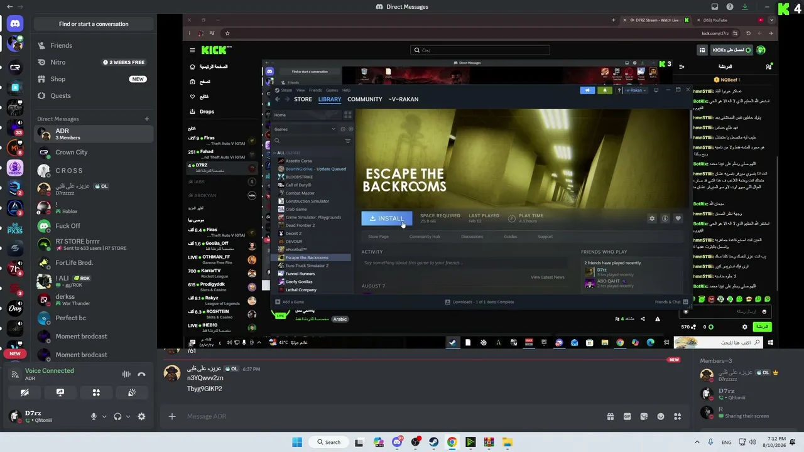Open Store Page link in shared Steam
This screenshot has width=804, height=452.
click(378, 237)
